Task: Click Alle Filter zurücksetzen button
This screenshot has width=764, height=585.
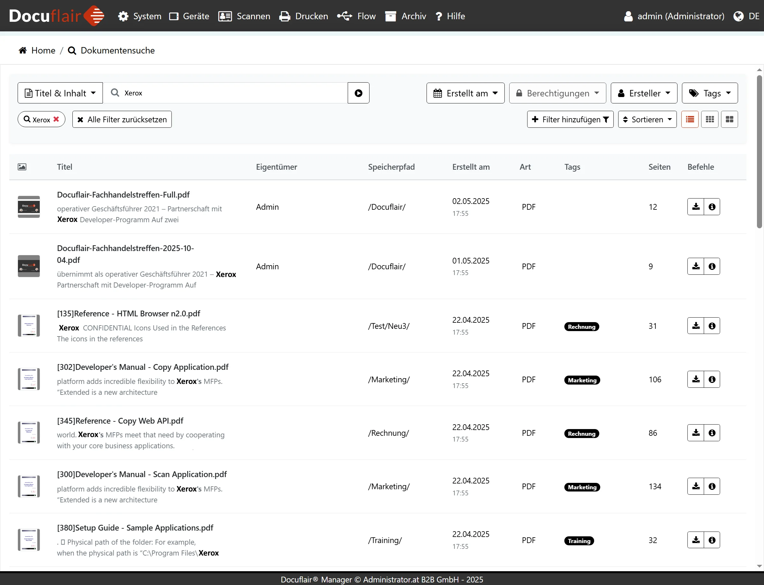Action: 122,119
